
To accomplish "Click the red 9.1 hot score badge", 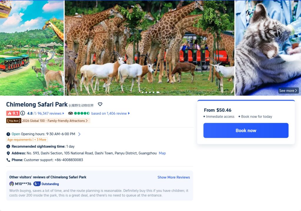I will [x=13, y=113].
